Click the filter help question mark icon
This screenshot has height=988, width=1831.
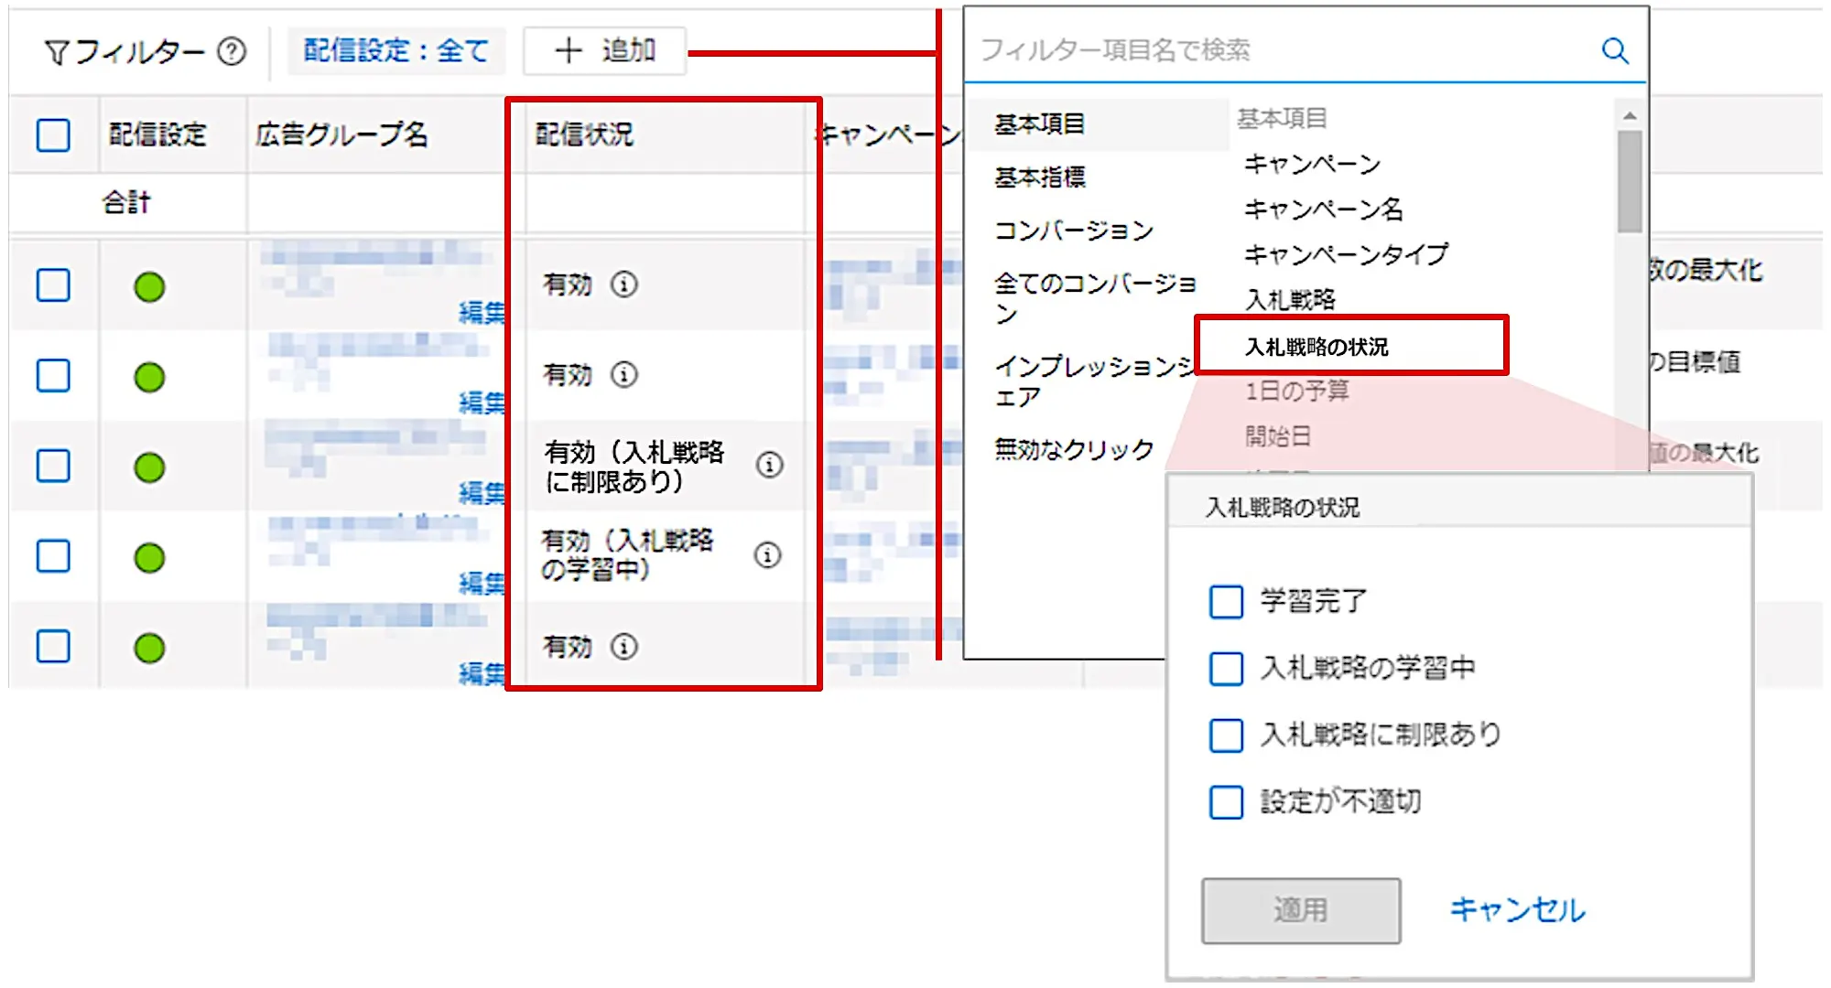click(x=232, y=52)
